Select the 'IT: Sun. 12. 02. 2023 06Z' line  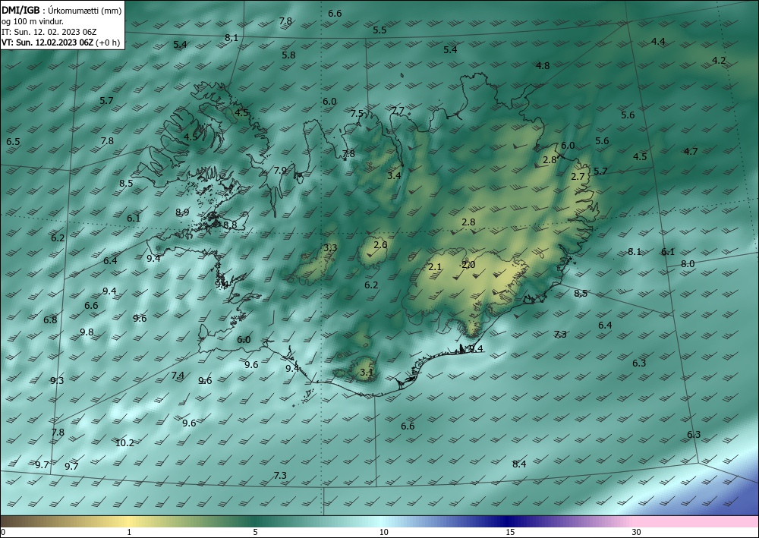tap(49, 32)
